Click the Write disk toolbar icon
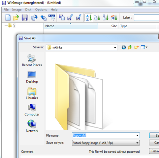 (44, 17)
